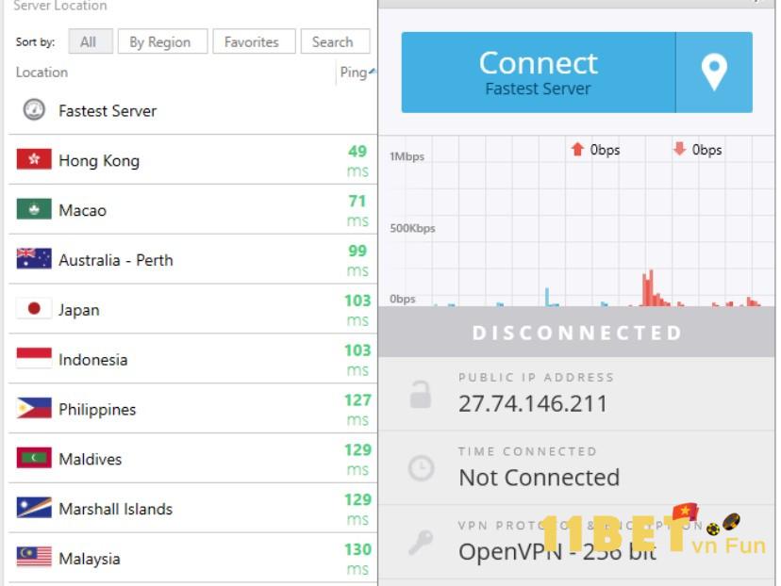Image resolution: width=781 pixels, height=586 pixels.
Task: Click the 130 ms ping value
Action: pyautogui.click(x=357, y=559)
